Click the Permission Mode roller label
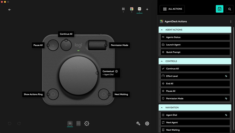The height and width of the screenshot is (133, 235). 120,45
